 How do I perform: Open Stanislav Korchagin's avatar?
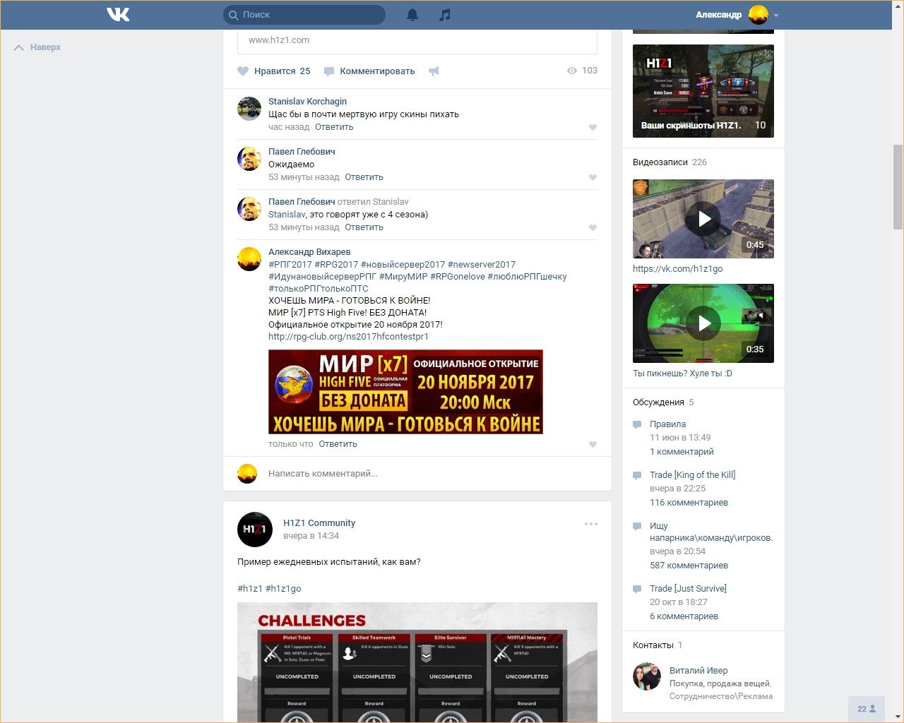(x=249, y=109)
